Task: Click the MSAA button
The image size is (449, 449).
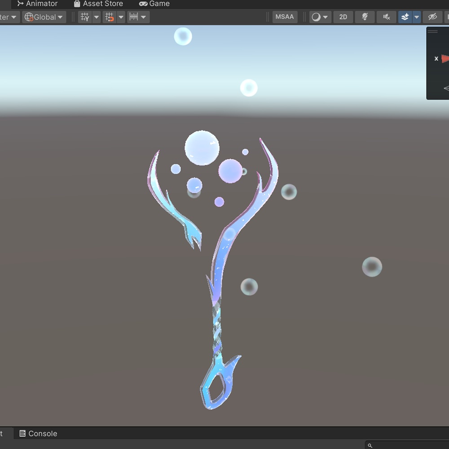Action: (285, 17)
